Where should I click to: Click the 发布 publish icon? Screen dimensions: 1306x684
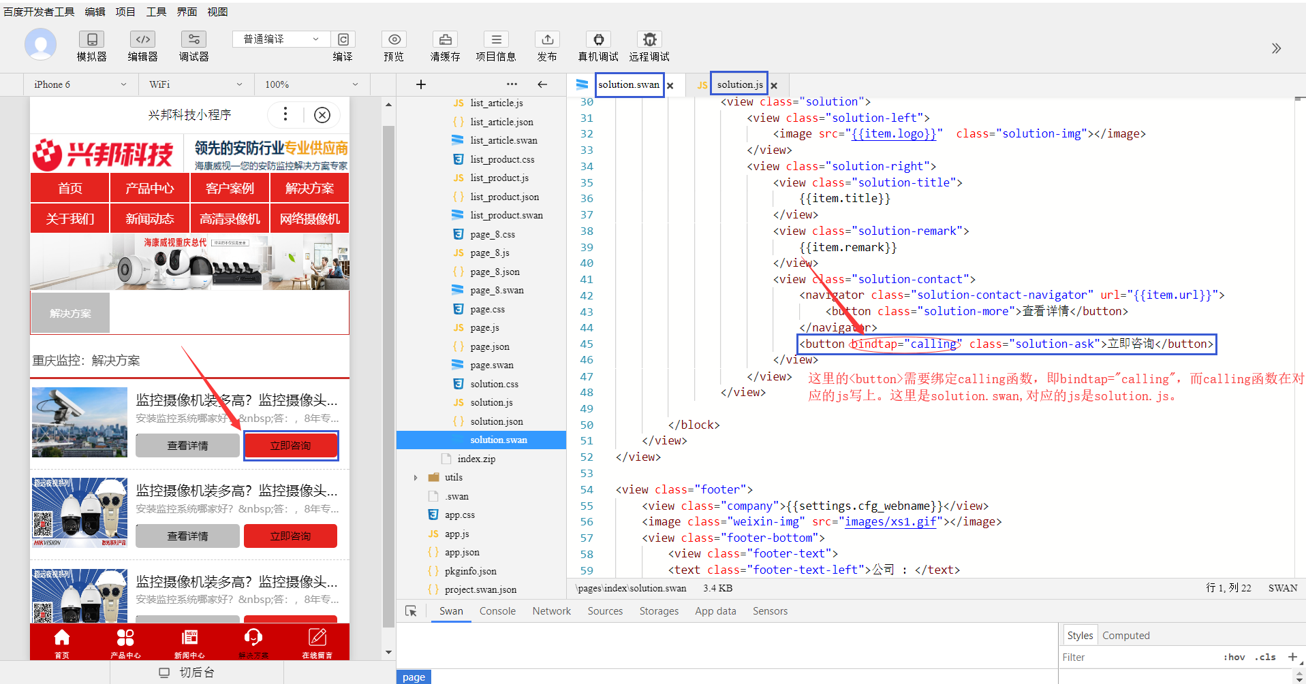point(547,40)
